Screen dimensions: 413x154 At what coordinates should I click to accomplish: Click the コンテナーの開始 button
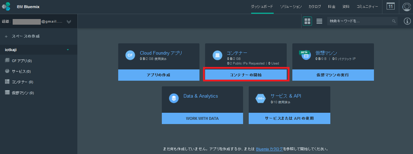click(x=246, y=75)
